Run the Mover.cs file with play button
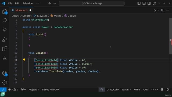Viewport: 172px width, 97px height. pos(155,10)
